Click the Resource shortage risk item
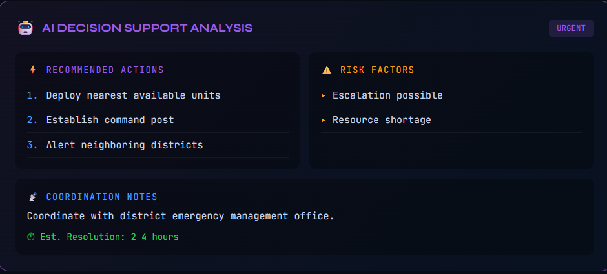 tap(382, 120)
